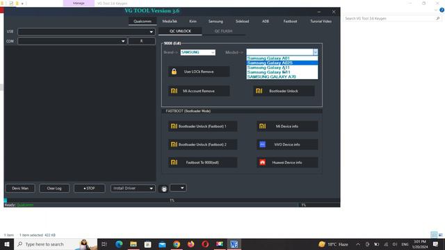Launch Firefox from the taskbar
The height and width of the screenshot is (250, 445).
pyautogui.click(x=191, y=244)
